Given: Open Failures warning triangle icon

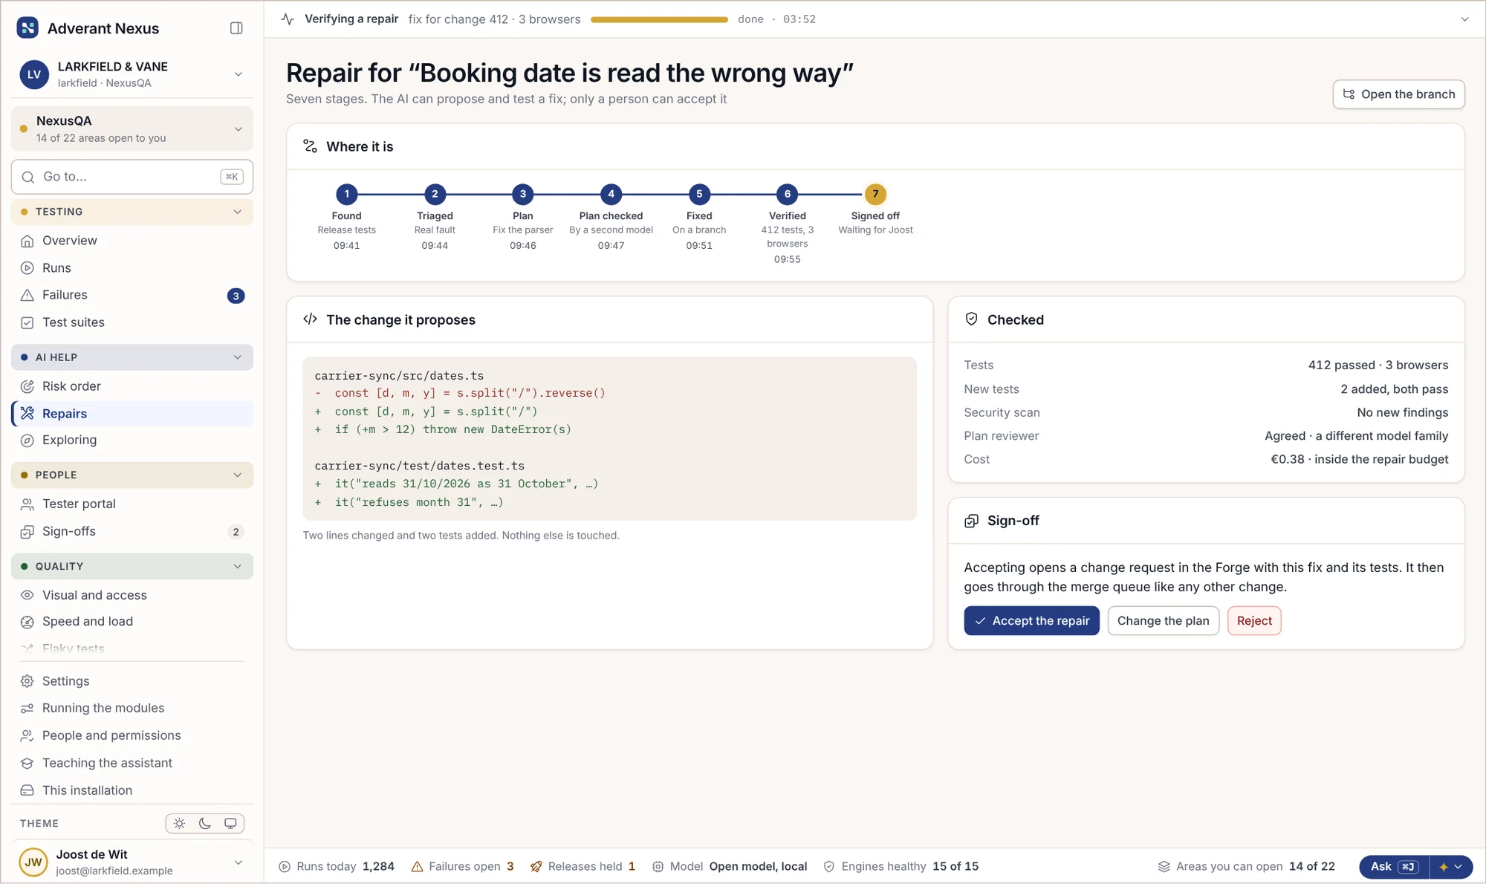Looking at the screenshot, I should click(27, 295).
